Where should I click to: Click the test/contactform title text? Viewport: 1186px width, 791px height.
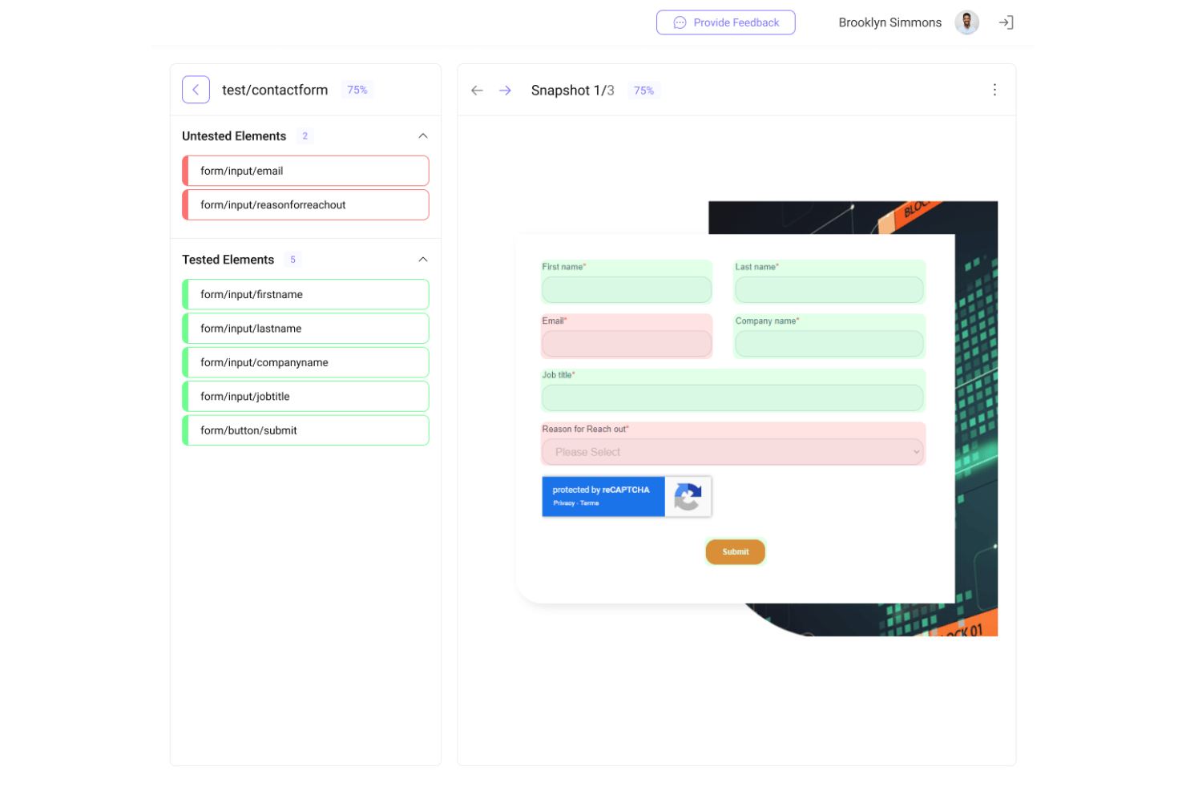coord(275,90)
